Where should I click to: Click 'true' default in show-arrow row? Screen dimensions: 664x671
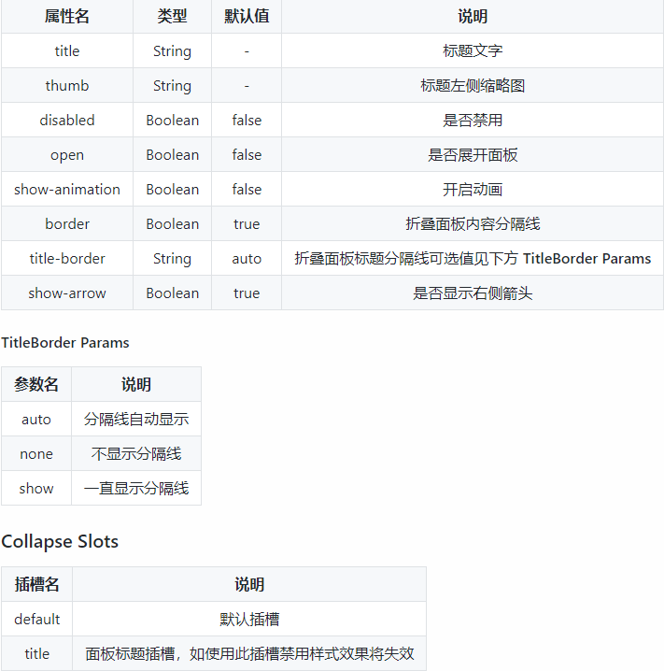coord(247,293)
